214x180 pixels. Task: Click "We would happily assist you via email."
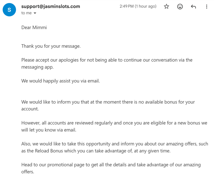click(x=61, y=81)
